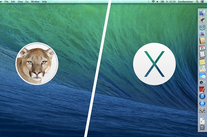Open Wi-Fi status in menu bar

pyautogui.click(x=153, y=1)
